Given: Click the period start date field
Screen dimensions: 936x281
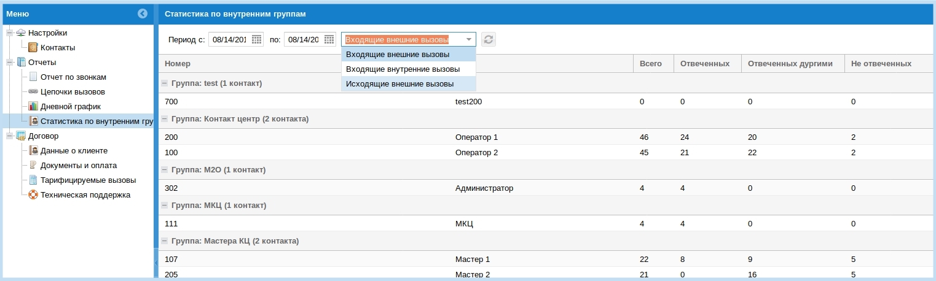Looking at the screenshot, I should (229, 39).
